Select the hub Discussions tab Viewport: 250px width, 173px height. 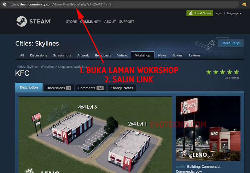click(x=39, y=55)
